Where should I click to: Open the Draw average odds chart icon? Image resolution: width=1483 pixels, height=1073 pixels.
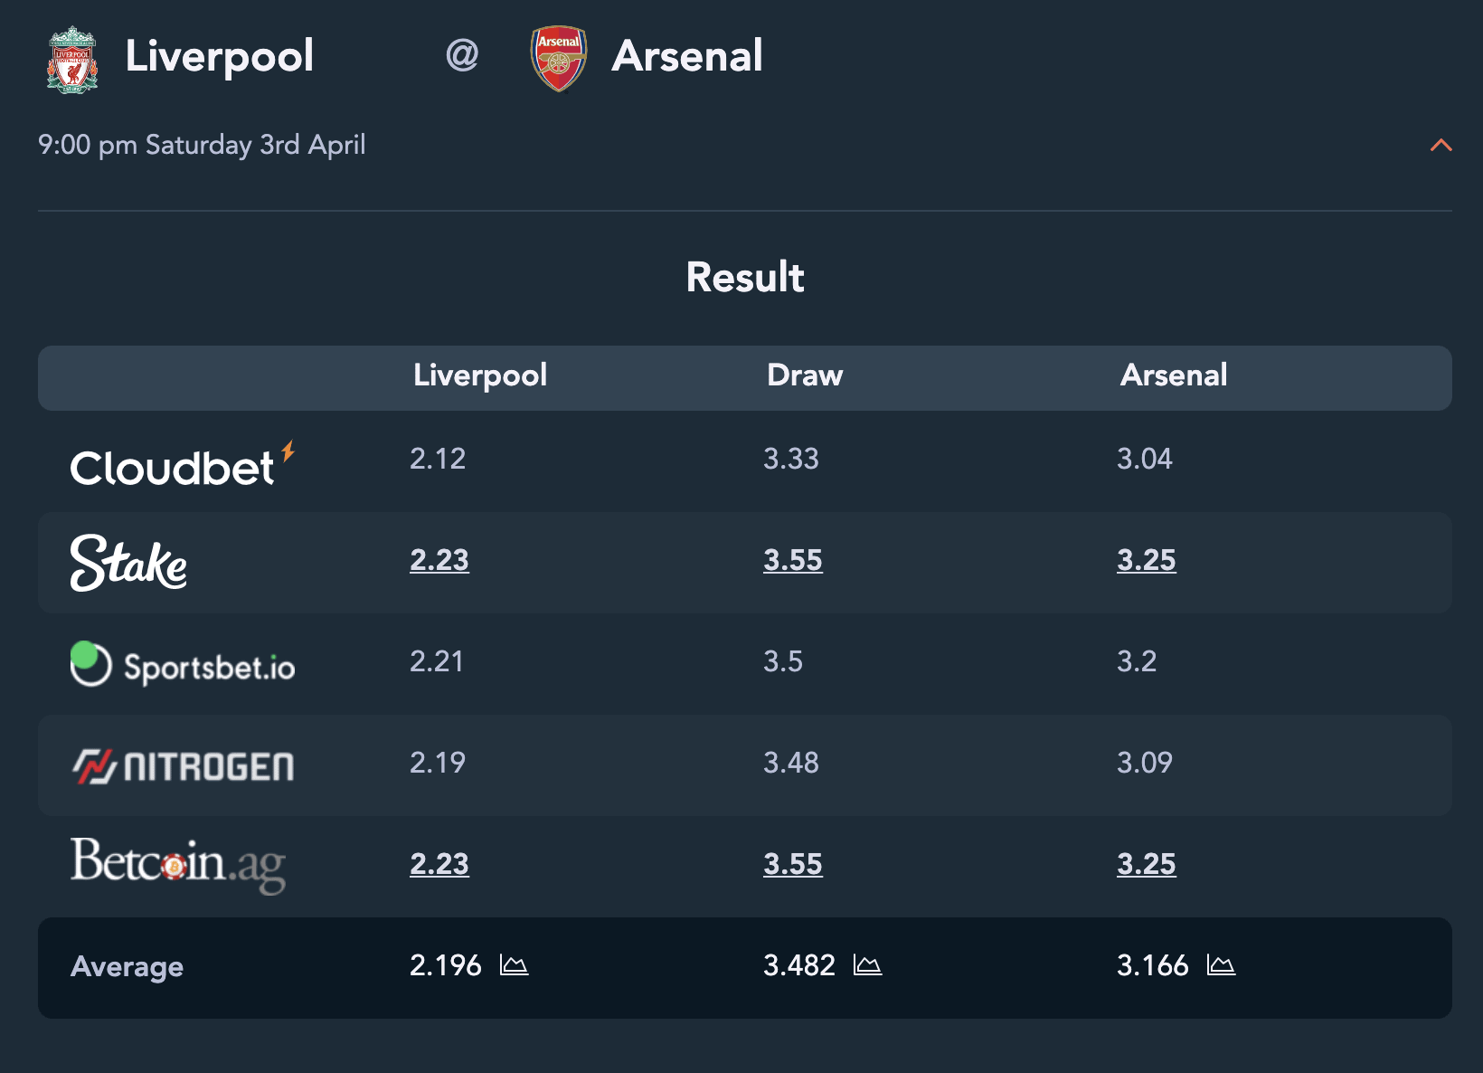[x=867, y=965]
